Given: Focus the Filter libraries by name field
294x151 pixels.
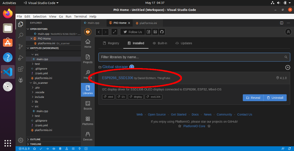Looking at the screenshot, I should click(x=194, y=57).
